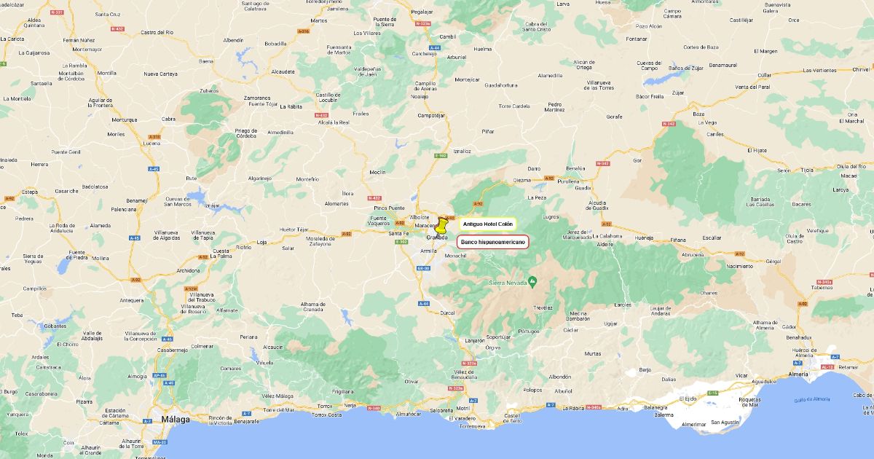
Task: Click the Lucena town label
Action: tap(151, 144)
